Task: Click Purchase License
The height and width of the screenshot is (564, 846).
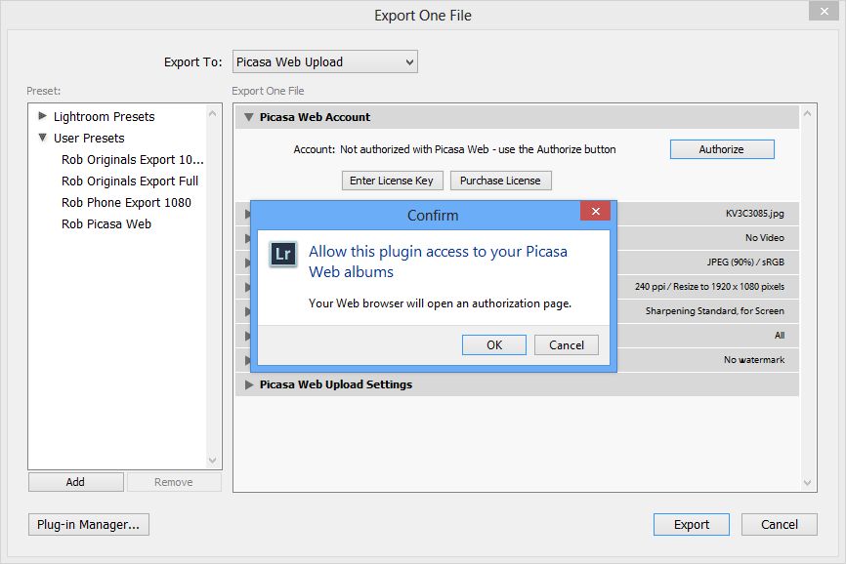Action: 500,180
